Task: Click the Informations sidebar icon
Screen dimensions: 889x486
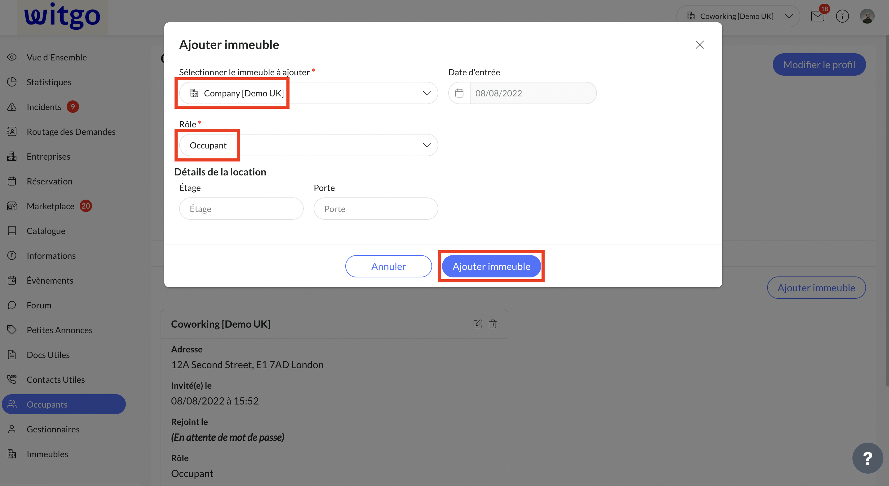Action: [x=12, y=255]
